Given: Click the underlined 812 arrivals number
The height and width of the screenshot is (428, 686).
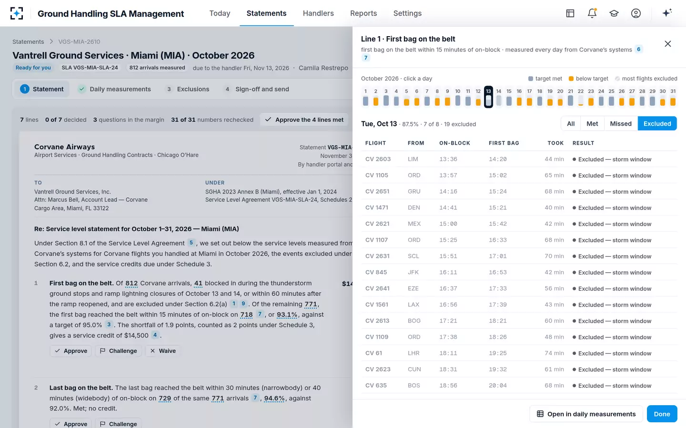Looking at the screenshot, I should click(x=131, y=283).
